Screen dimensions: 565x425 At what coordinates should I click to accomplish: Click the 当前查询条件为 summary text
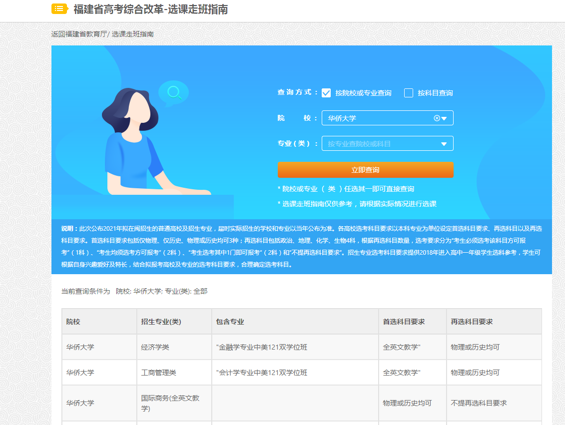tap(134, 291)
